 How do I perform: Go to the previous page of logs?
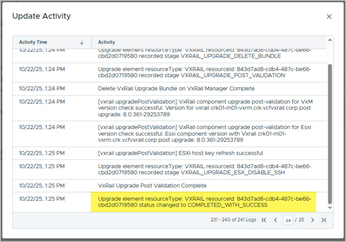[x=275, y=220]
